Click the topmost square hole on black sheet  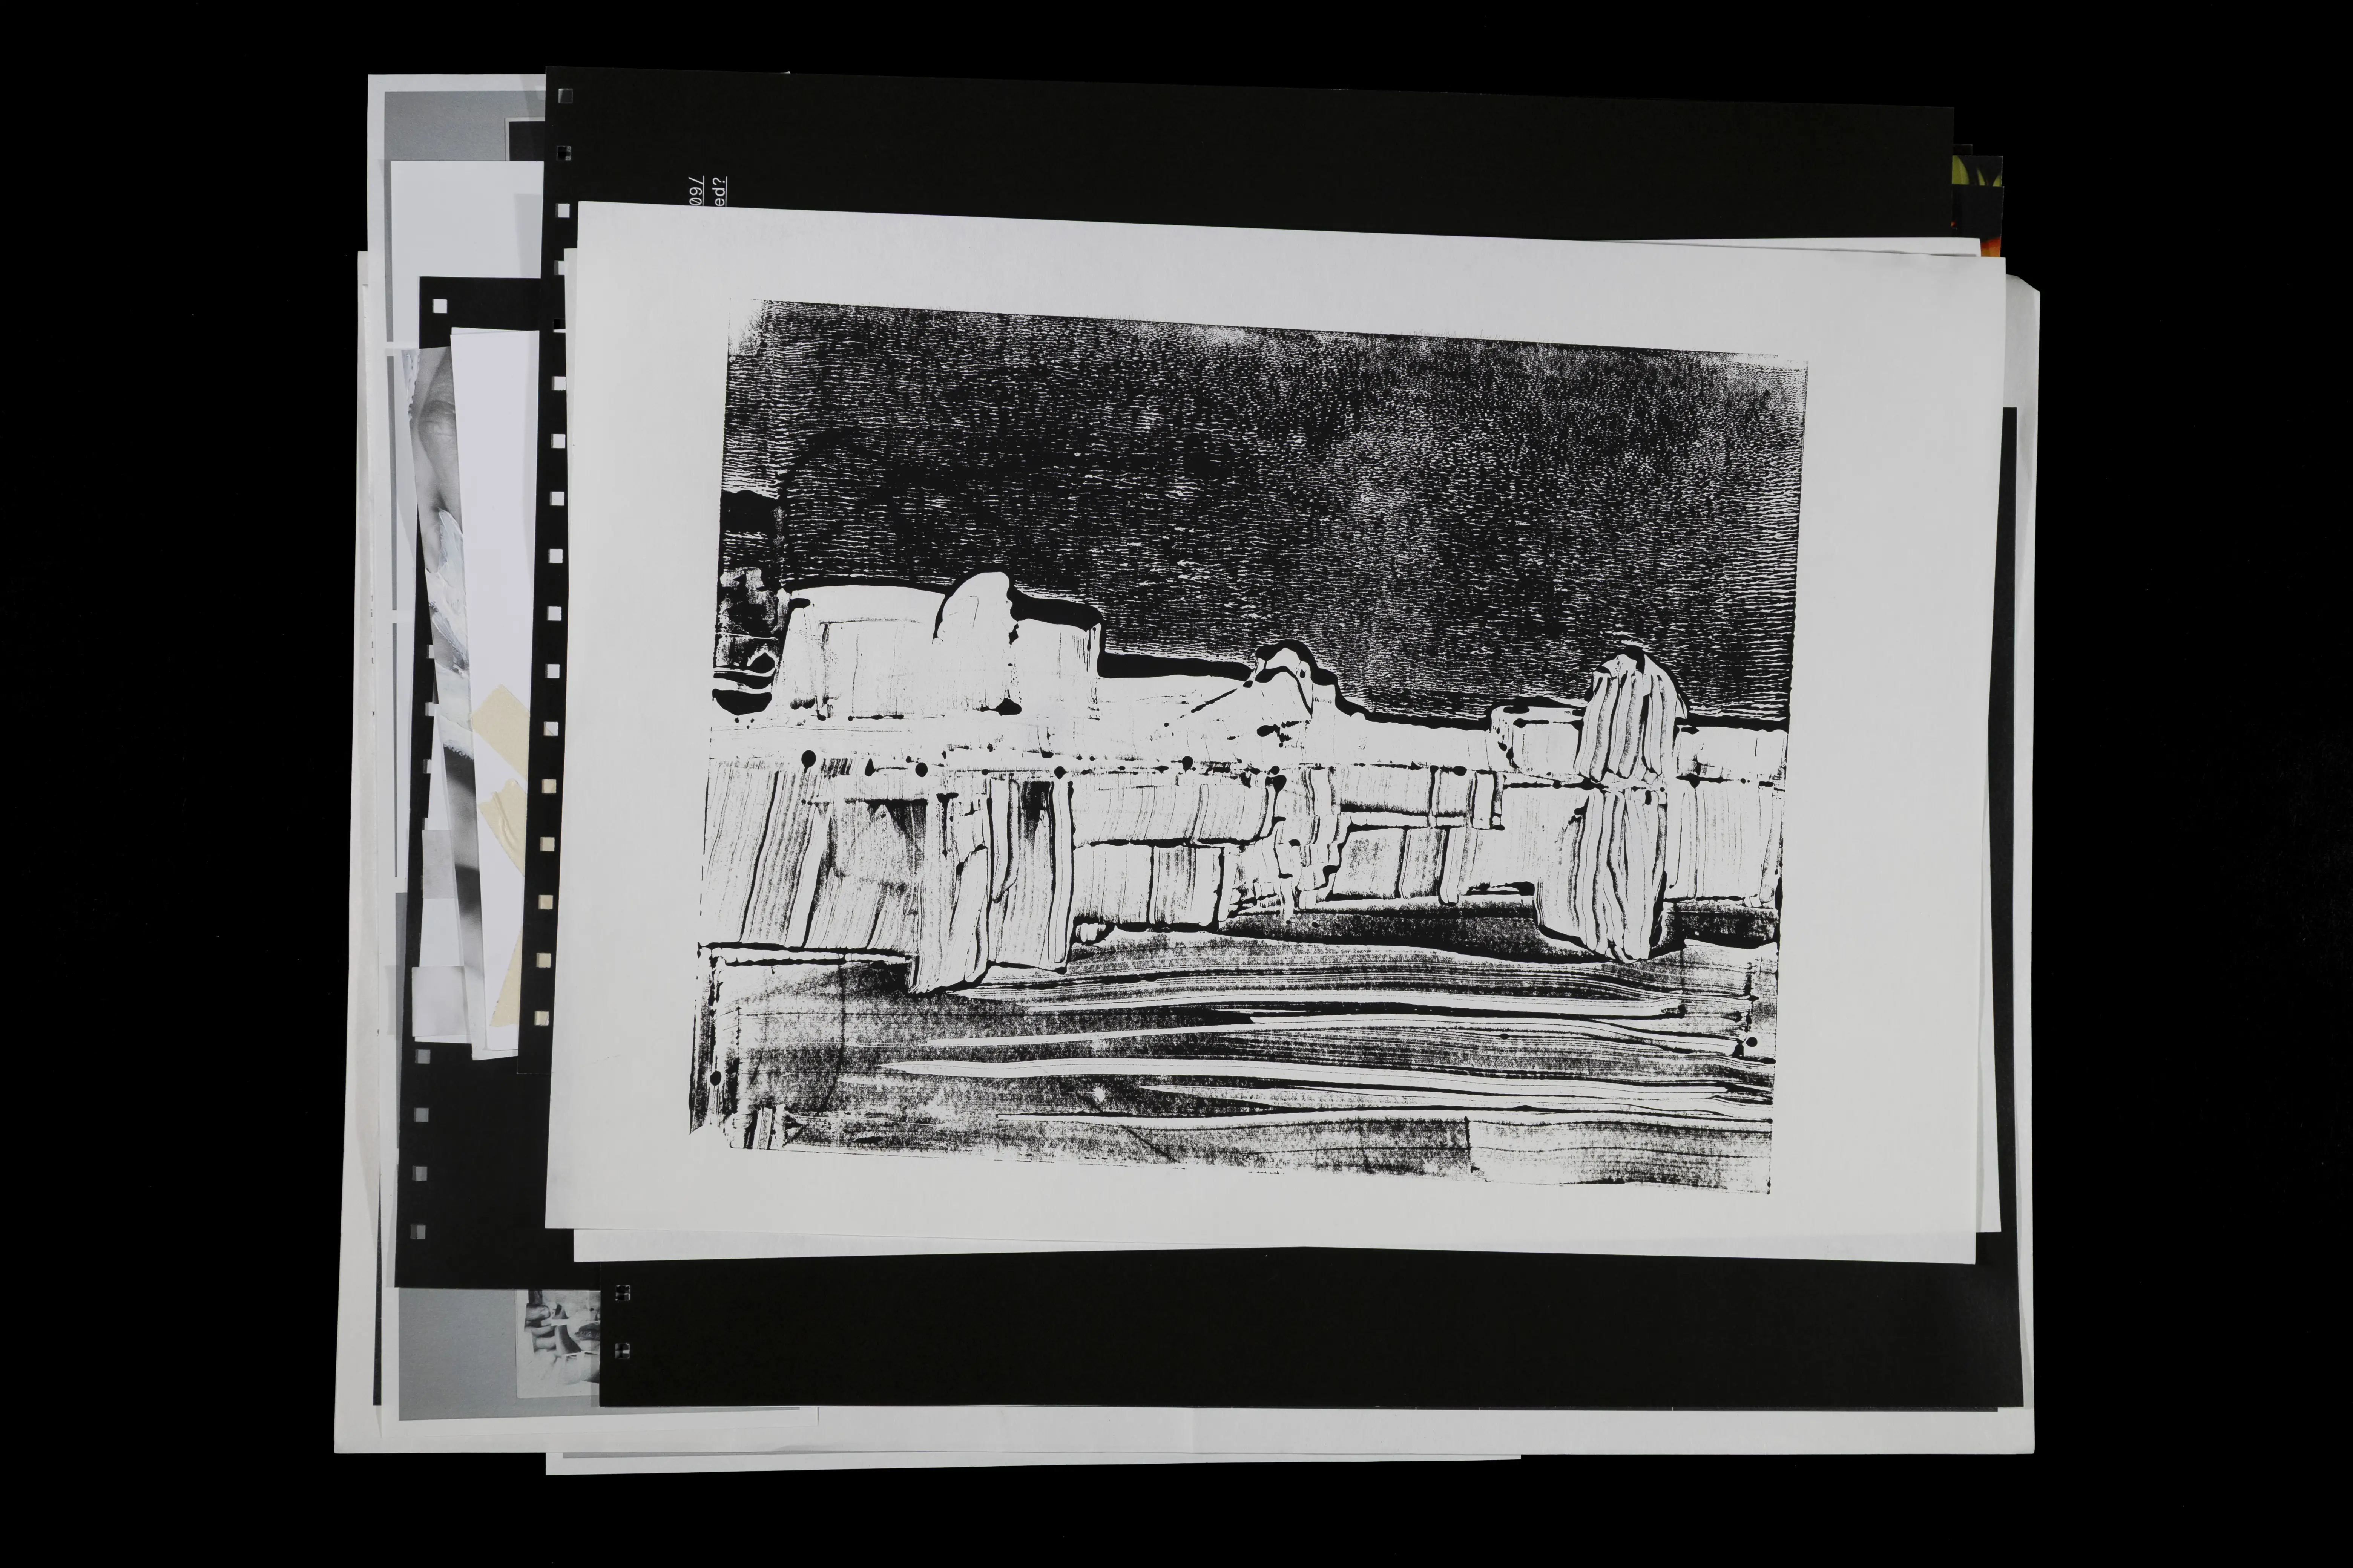point(565,97)
